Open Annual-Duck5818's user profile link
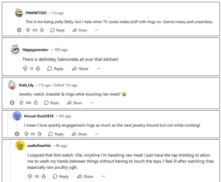The height and width of the screenshot is (182, 221). pyautogui.click(x=39, y=116)
